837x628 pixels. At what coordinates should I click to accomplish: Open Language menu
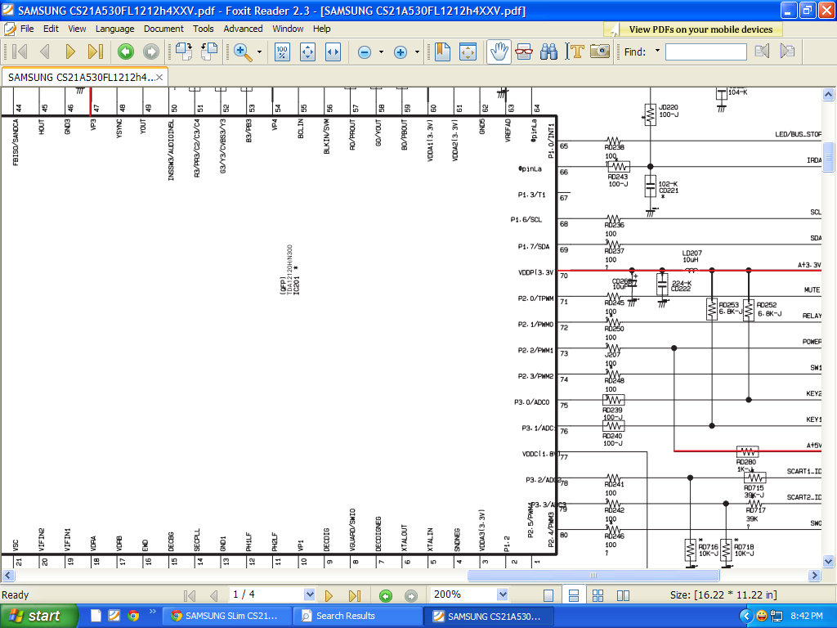coord(114,29)
